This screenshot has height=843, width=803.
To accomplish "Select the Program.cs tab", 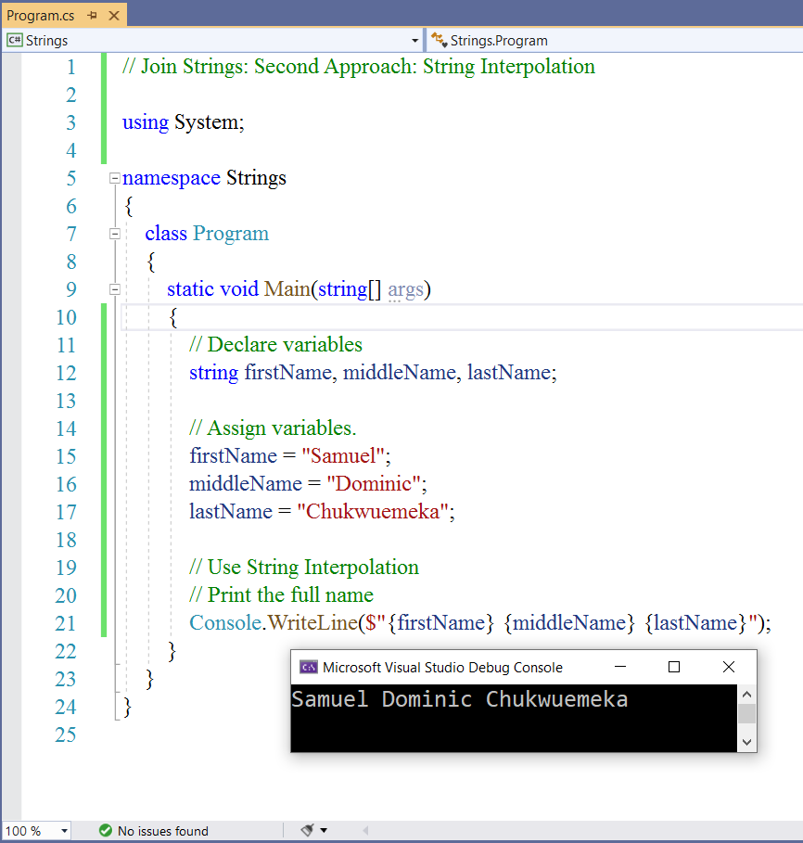I will click(x=40, y=16).
